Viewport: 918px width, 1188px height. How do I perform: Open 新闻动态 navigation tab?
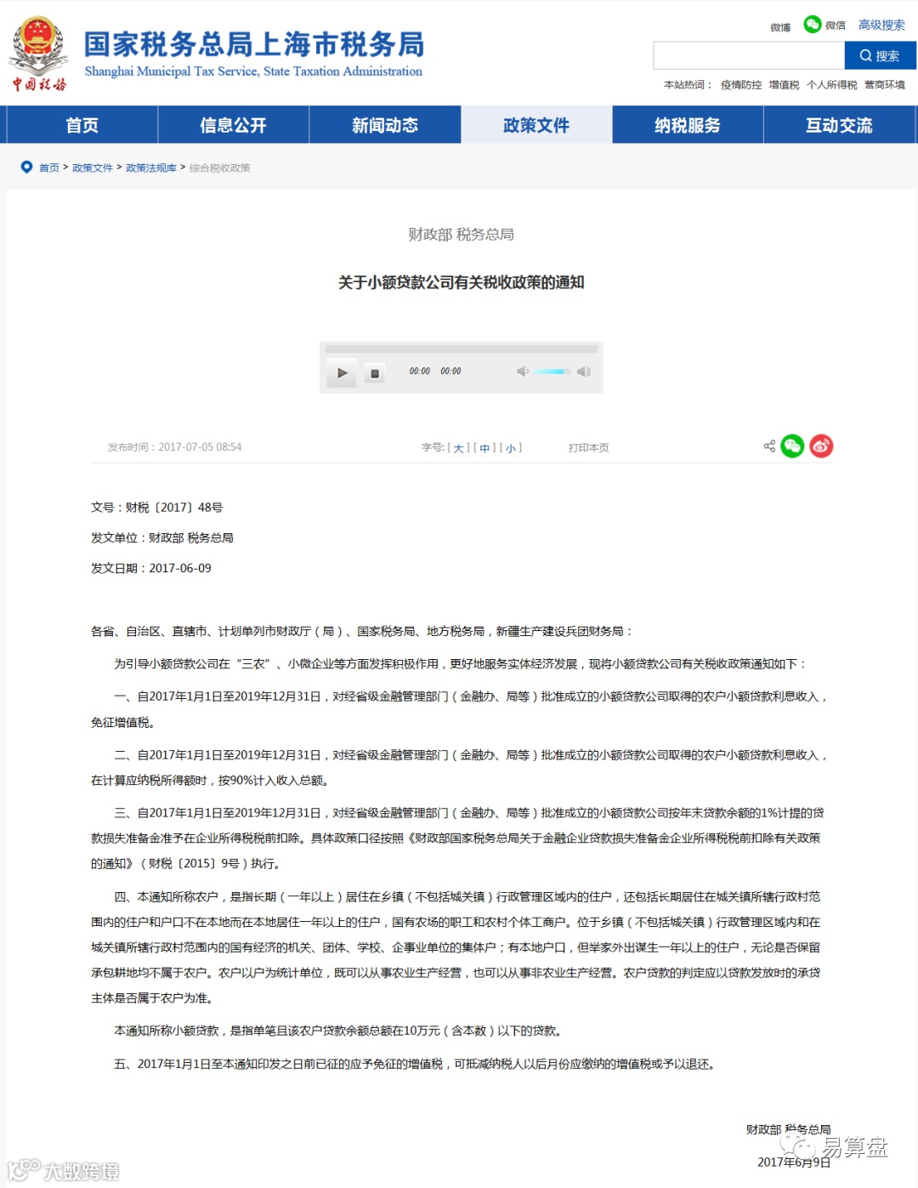(385, 125)
